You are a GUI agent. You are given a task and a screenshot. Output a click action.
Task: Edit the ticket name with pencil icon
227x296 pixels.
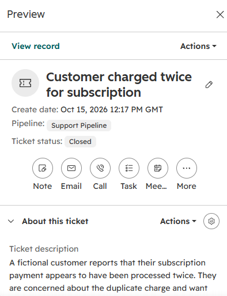(x=209, y=85)
